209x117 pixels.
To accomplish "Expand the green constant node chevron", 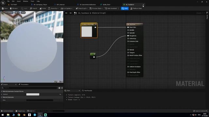I will (94, 54).
